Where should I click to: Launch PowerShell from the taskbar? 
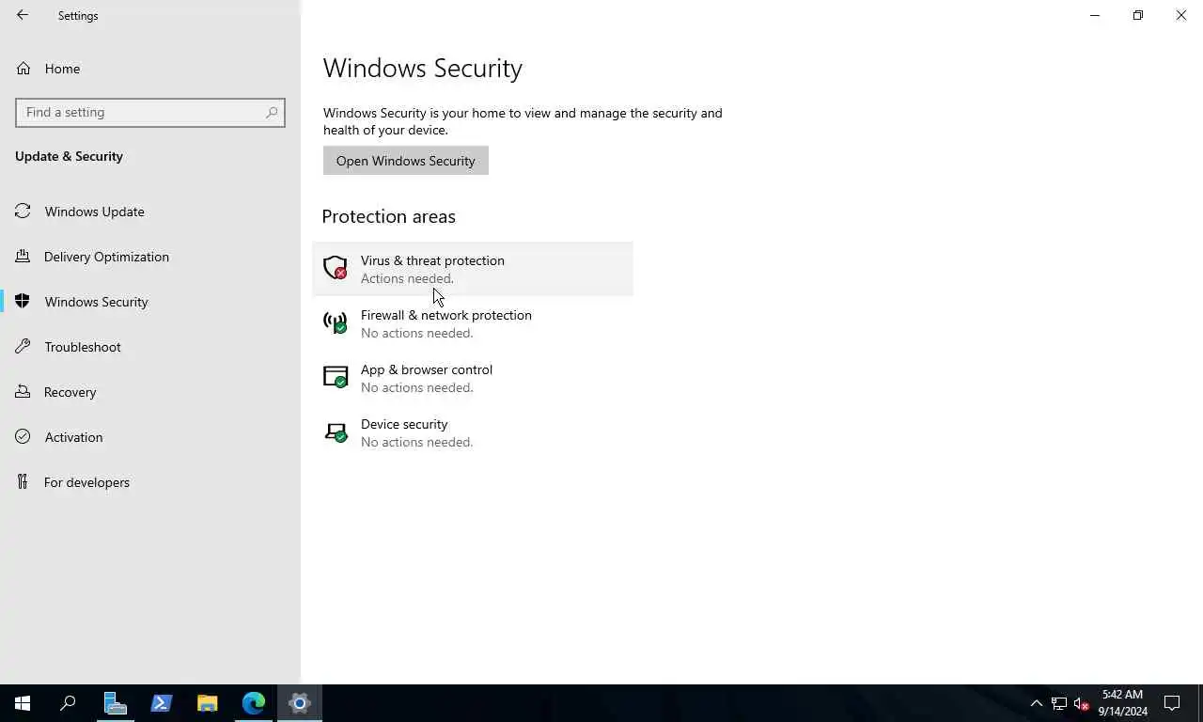point(161,703)
